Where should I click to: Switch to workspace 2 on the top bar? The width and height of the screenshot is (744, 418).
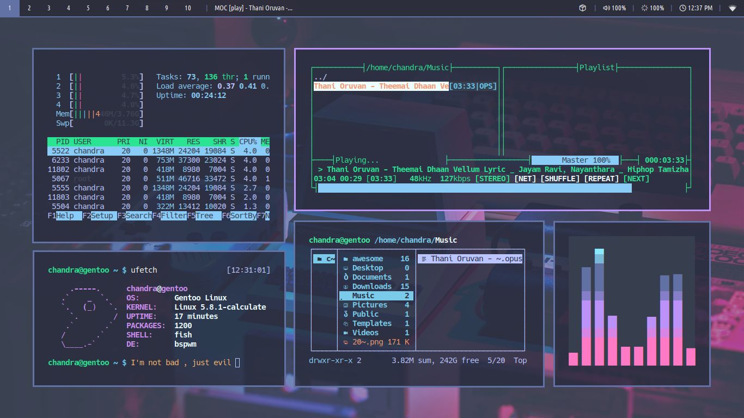(x=29, y=8)
